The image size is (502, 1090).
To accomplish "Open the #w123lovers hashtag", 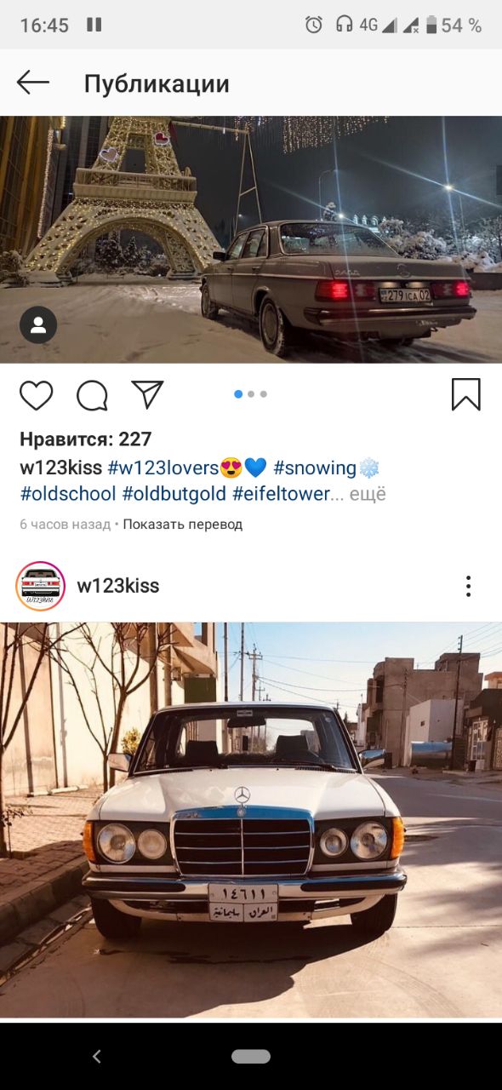I will [x=163, y=468].
